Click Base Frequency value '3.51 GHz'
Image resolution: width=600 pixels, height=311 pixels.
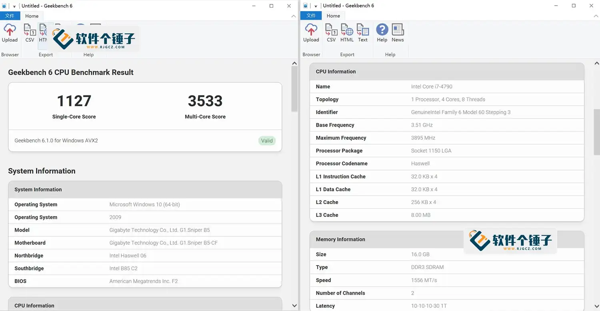[422, 125]
